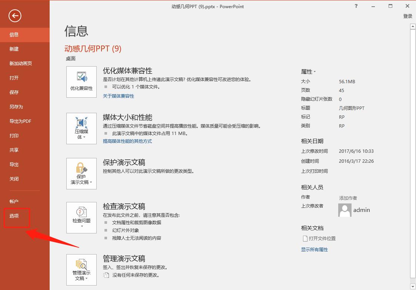Click 添加作者 to add an author
This screenshot has width=416, height=290.
[347, 198]
